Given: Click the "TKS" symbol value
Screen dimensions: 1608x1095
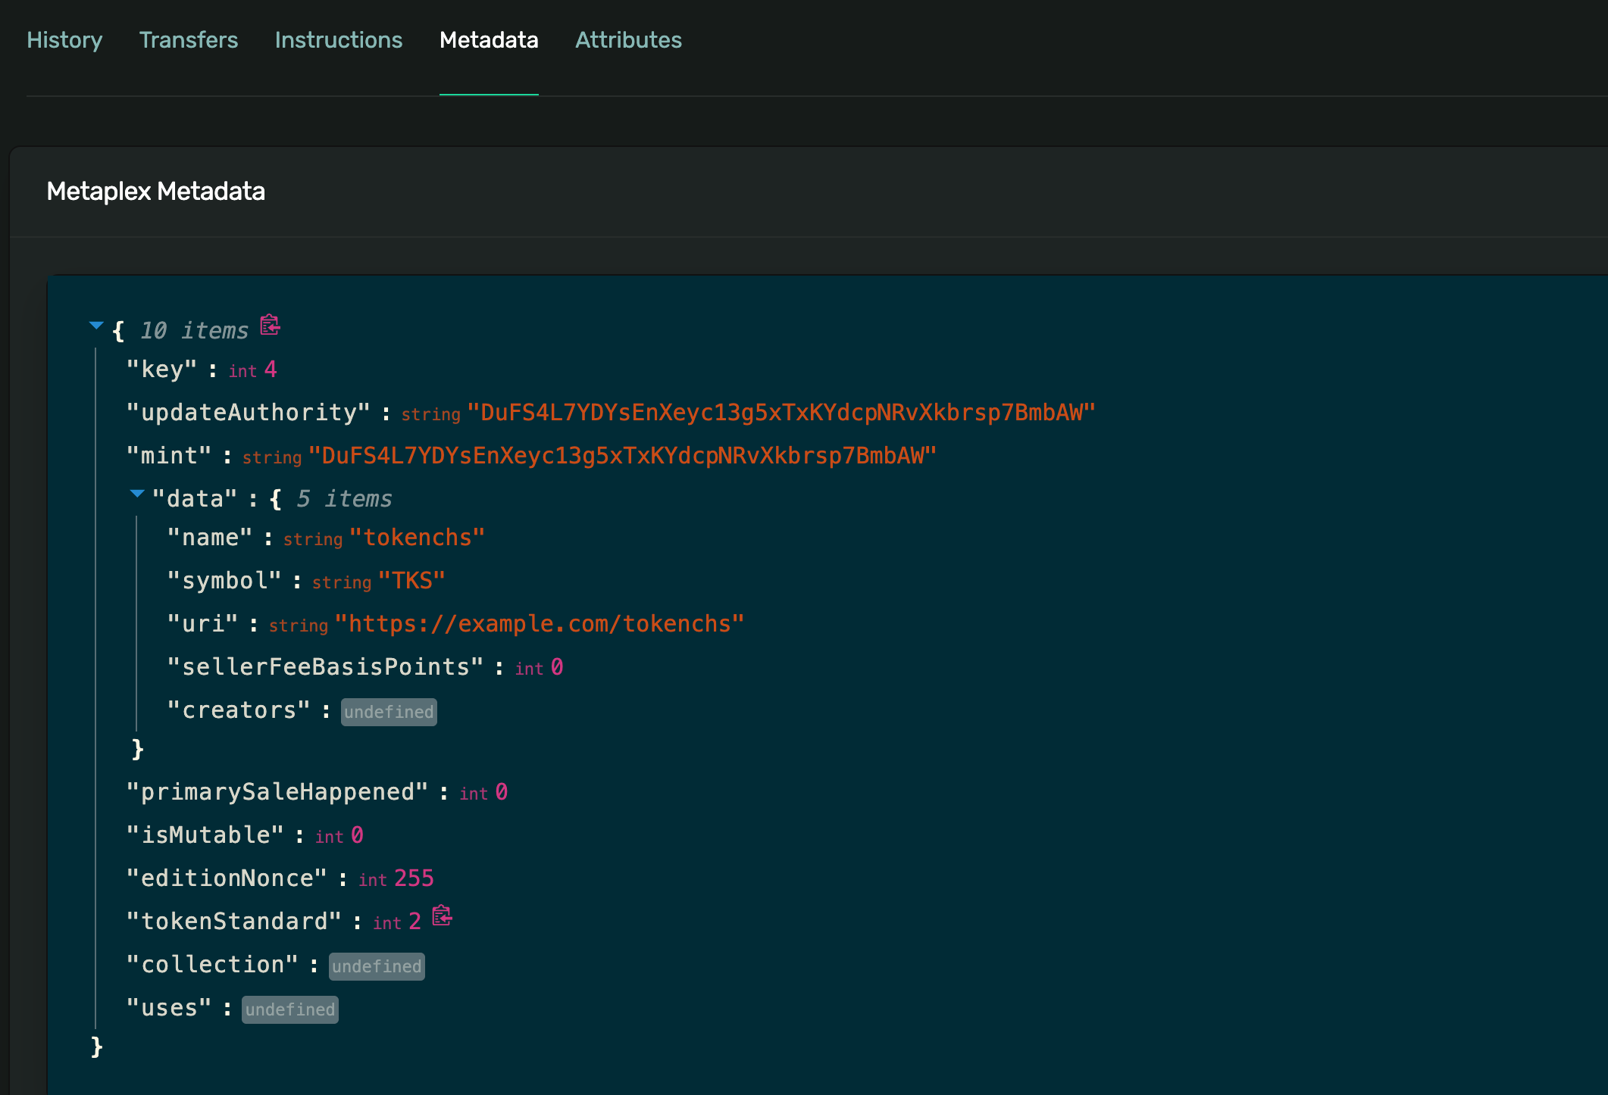Looking at the screenshot, I should (x=411, y=581).
